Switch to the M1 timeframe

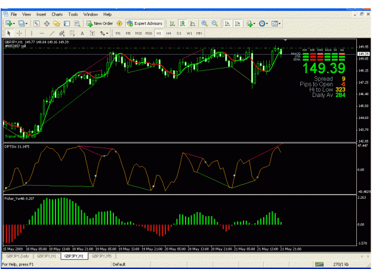tap(118, 33)
